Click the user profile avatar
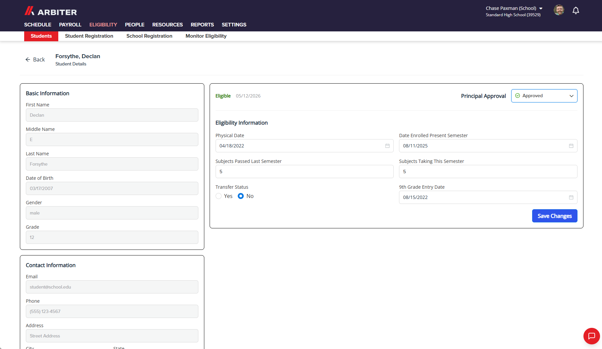The width and height of the screenshot is (602, 349). coord(559,10)
